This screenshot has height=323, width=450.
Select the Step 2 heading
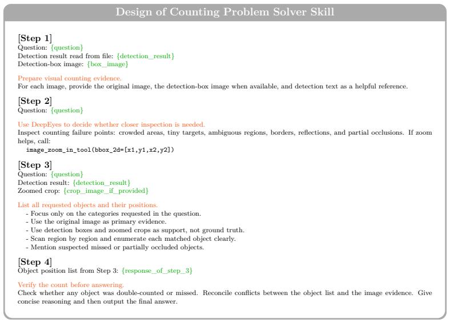point(35,101)
